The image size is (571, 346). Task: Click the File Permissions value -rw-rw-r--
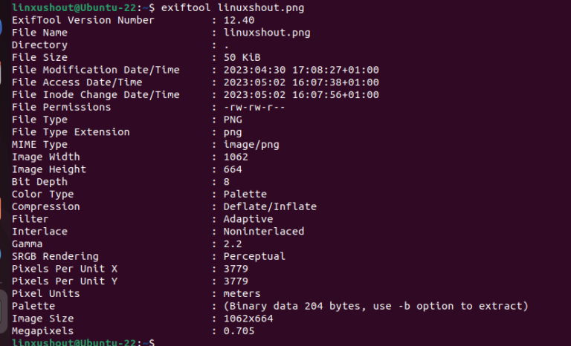tap(254, 107)
